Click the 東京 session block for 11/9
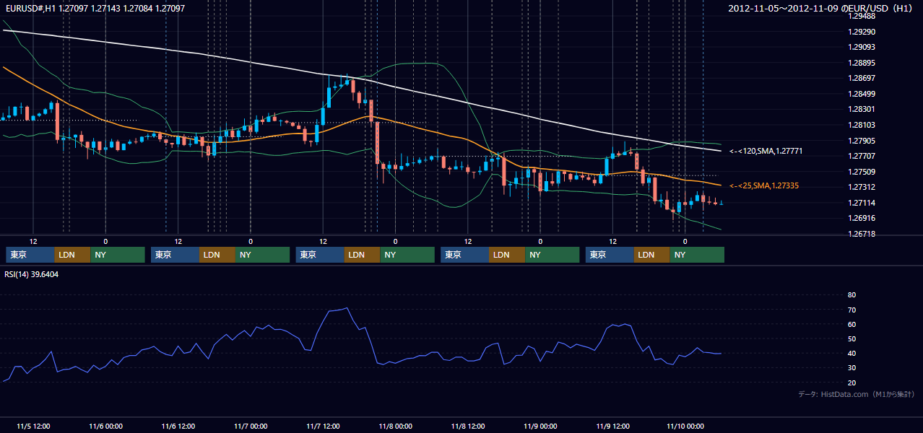Image resolution: width=923 pixels, height=433 pixels. coord(610,255)
